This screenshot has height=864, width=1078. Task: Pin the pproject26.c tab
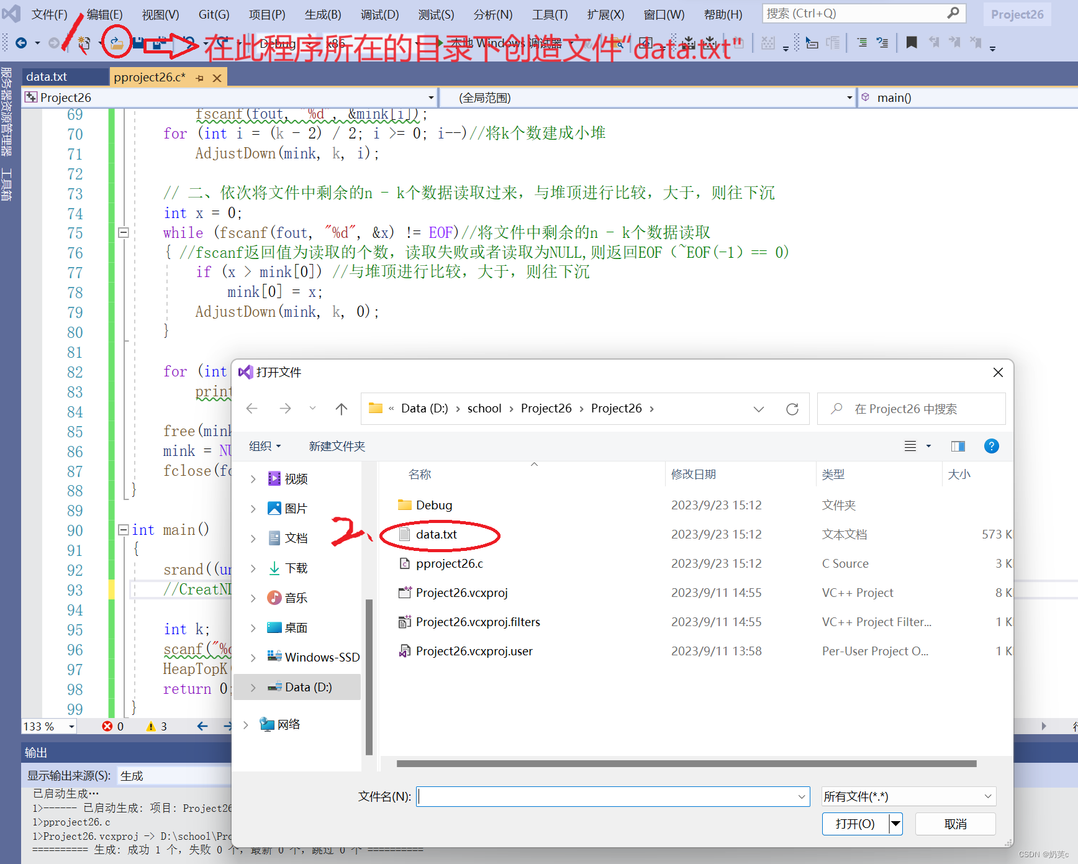199,78
